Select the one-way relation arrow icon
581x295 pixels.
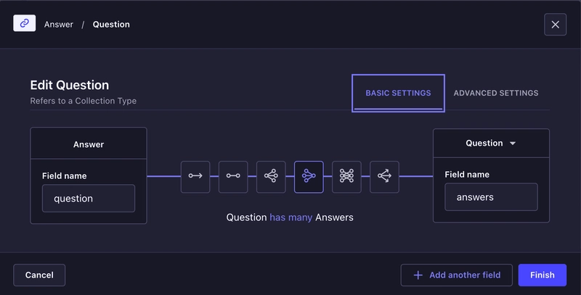(x=195, y=177)
